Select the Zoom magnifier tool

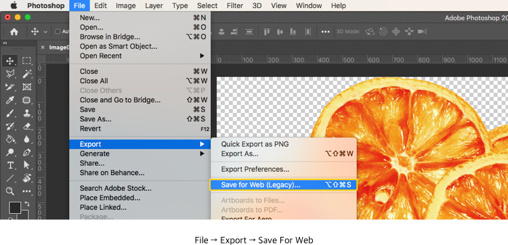click(9, 192)
